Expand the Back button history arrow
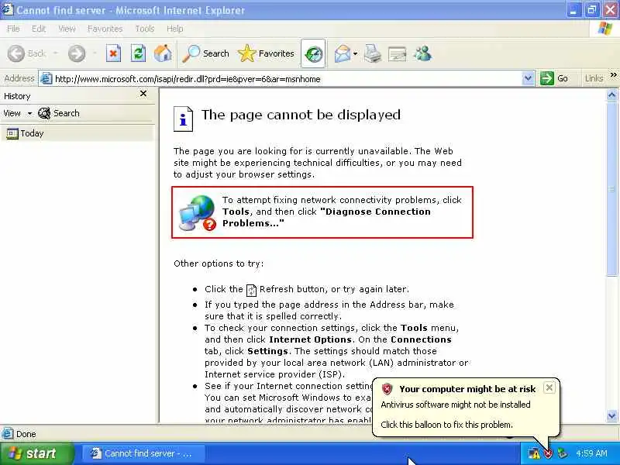The image size is (620, 465). tap(55, 53)
